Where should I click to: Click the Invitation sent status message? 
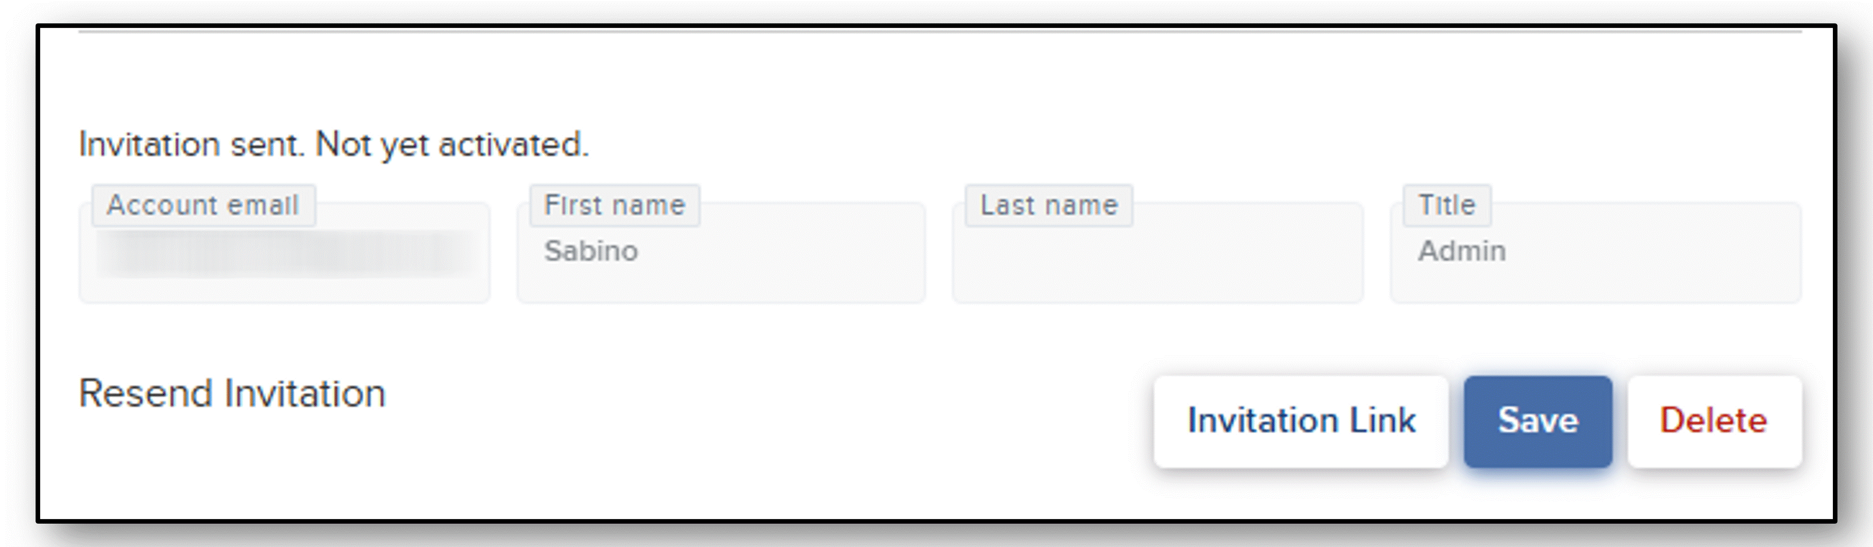pyautogui.click(x=334, y=144)
